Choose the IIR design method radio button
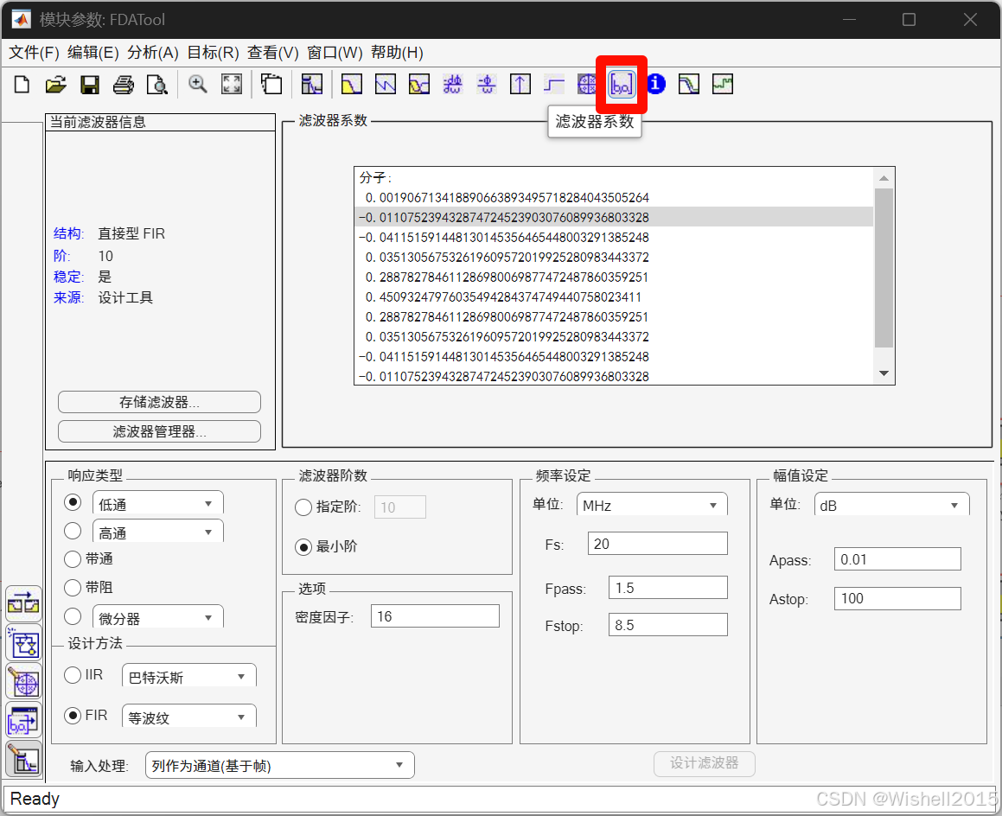 [73, 675]
